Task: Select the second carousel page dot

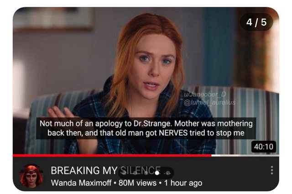Action: [135, 173]
